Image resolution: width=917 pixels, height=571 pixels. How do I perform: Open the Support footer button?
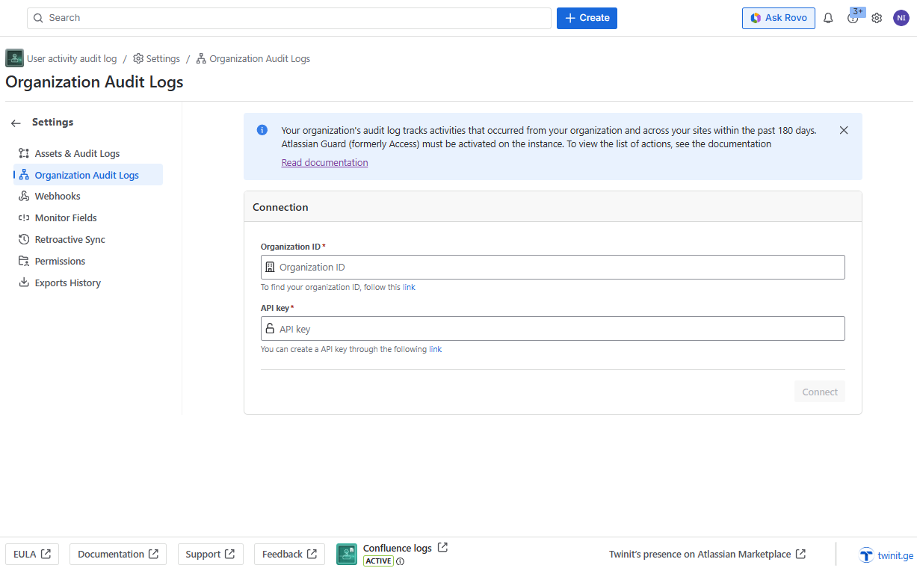(x=210, y=554)
